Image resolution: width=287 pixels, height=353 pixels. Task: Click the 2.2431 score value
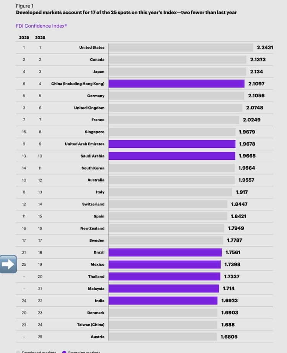pyautogui.click(x=265, y=47)
